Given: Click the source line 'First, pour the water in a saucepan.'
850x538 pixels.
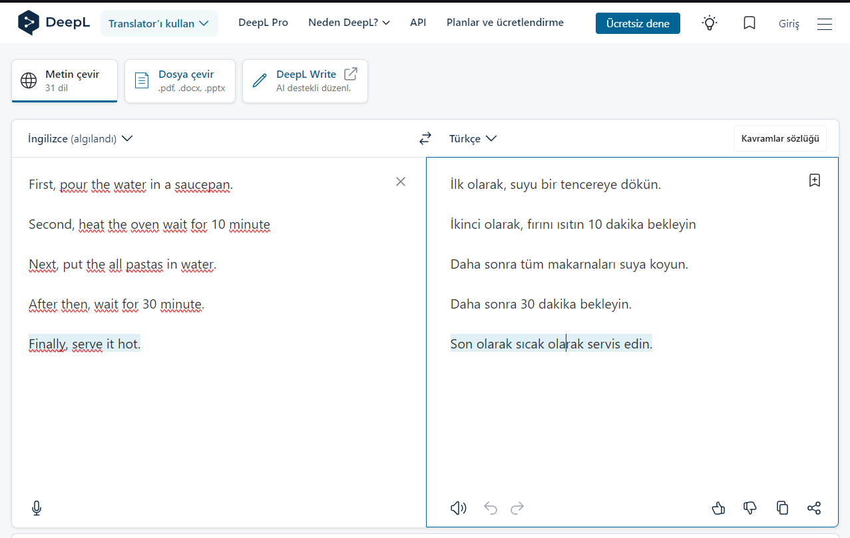Looking at the screenshot, I should pos(130,184).
